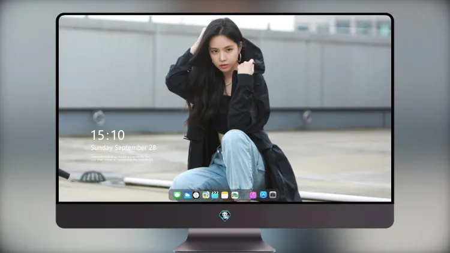Open the Clock app in the dock

pyautogui.click(x=196, y=195)
